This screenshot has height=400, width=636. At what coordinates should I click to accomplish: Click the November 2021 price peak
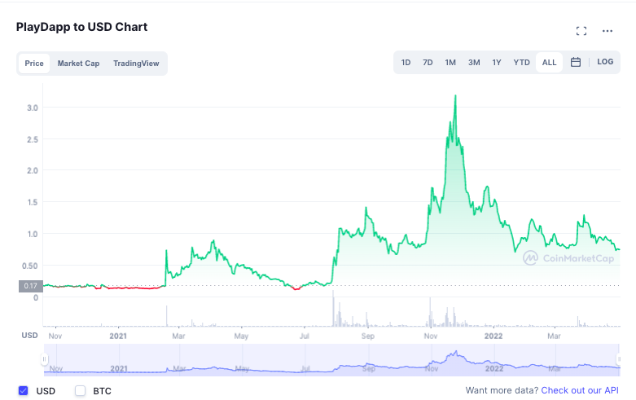[x=455, y=96]
